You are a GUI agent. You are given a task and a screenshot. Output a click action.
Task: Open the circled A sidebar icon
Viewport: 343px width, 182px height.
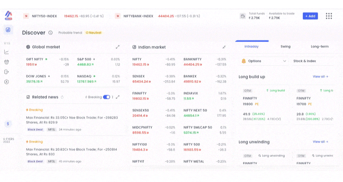coord(6,82)
